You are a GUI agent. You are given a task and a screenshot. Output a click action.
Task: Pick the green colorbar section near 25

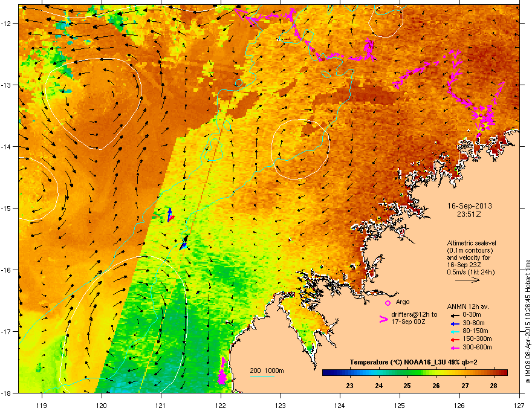407,372
